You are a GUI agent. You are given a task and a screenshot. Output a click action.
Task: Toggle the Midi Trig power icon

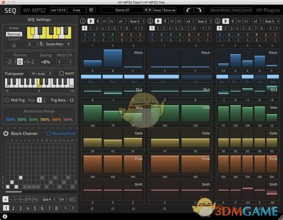7,100
